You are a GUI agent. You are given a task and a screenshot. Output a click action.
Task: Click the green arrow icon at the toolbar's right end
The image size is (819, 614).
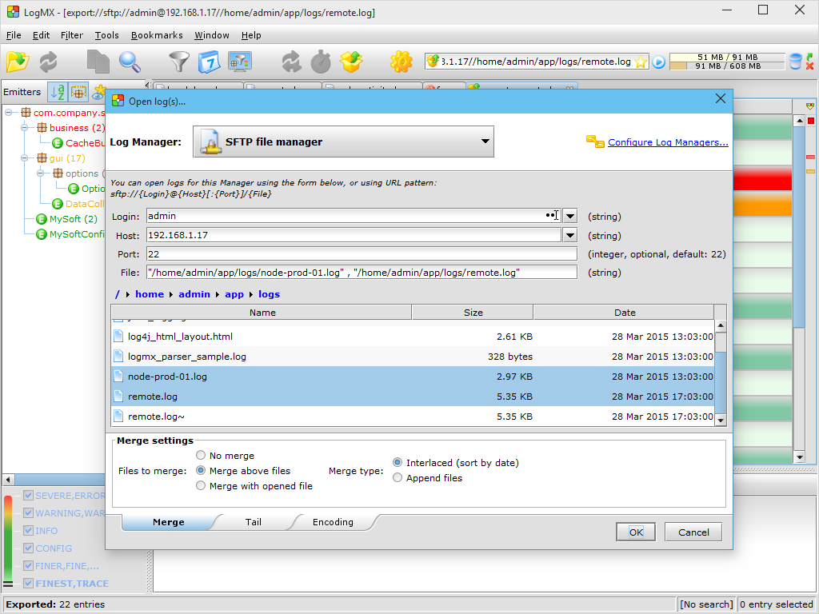coord(809,57)
